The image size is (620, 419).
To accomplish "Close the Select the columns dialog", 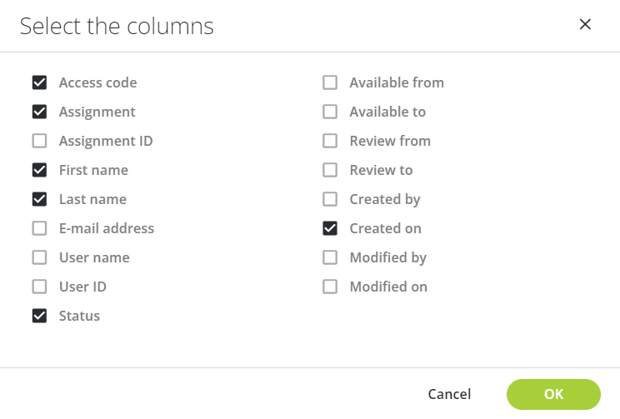I will [x=585, y=24].
